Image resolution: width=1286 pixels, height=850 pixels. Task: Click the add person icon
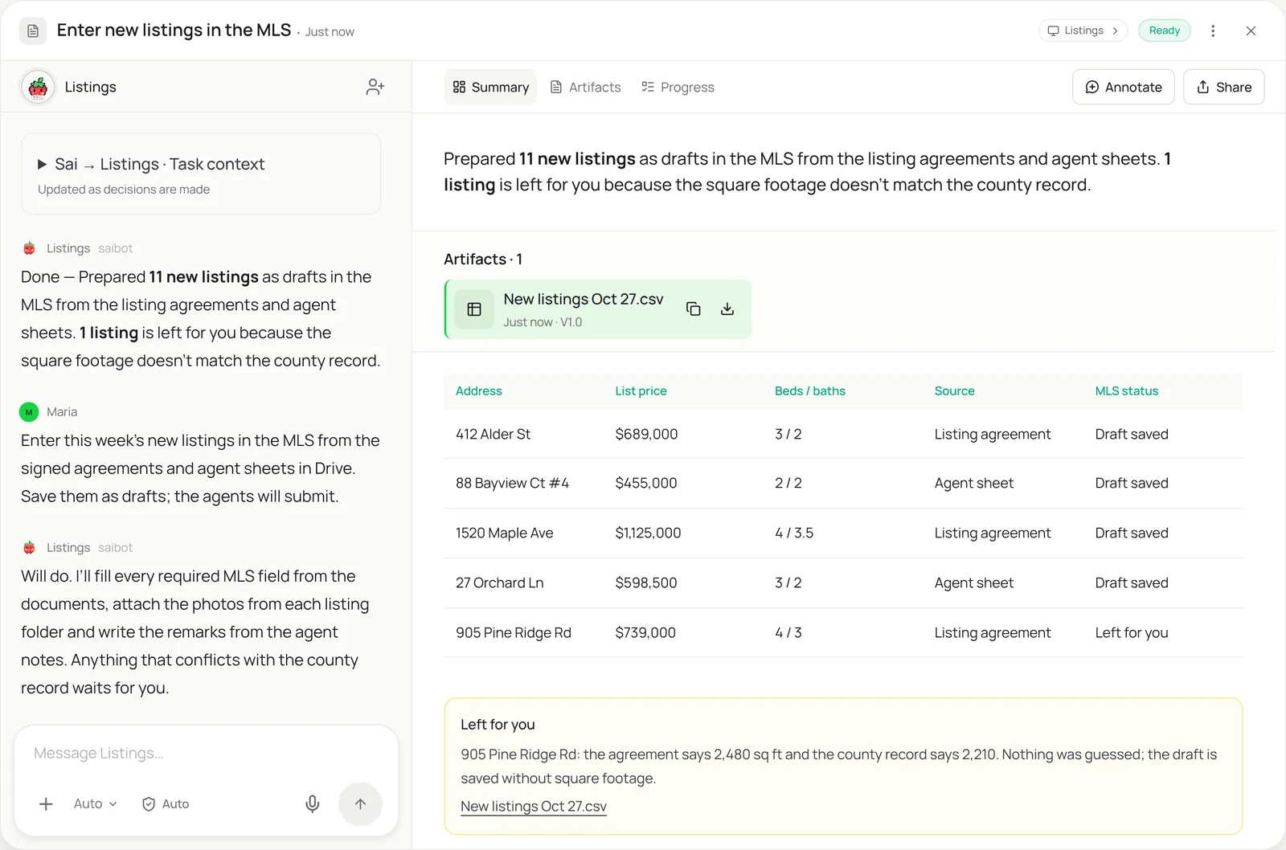coord(375,87)
